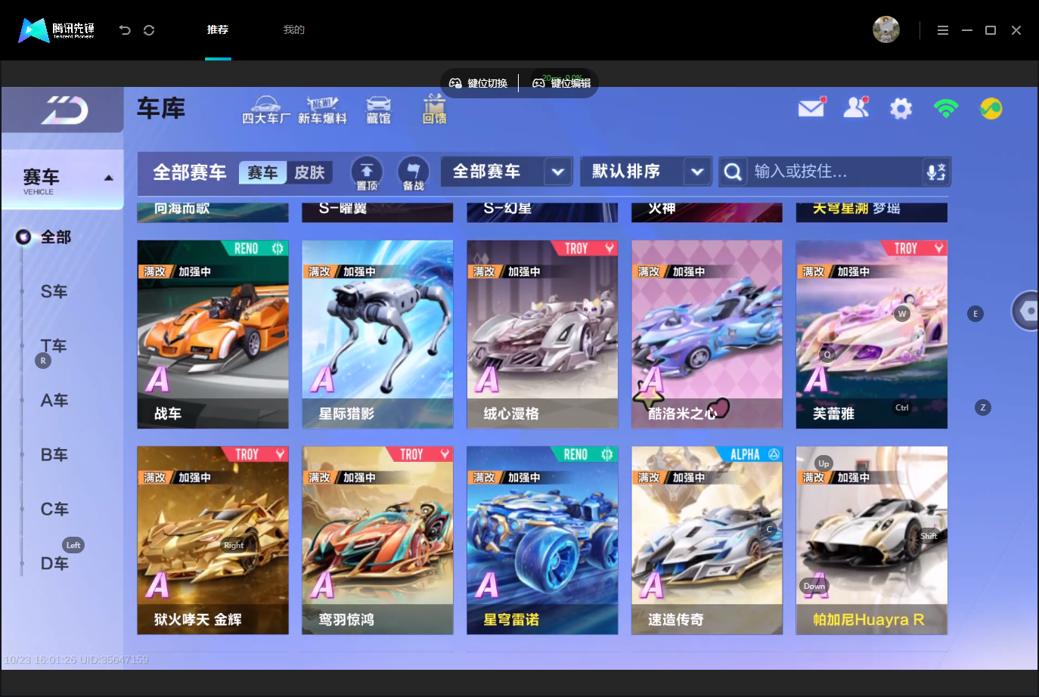
Task: Select the 战车 car card
Action: (212, 334)
